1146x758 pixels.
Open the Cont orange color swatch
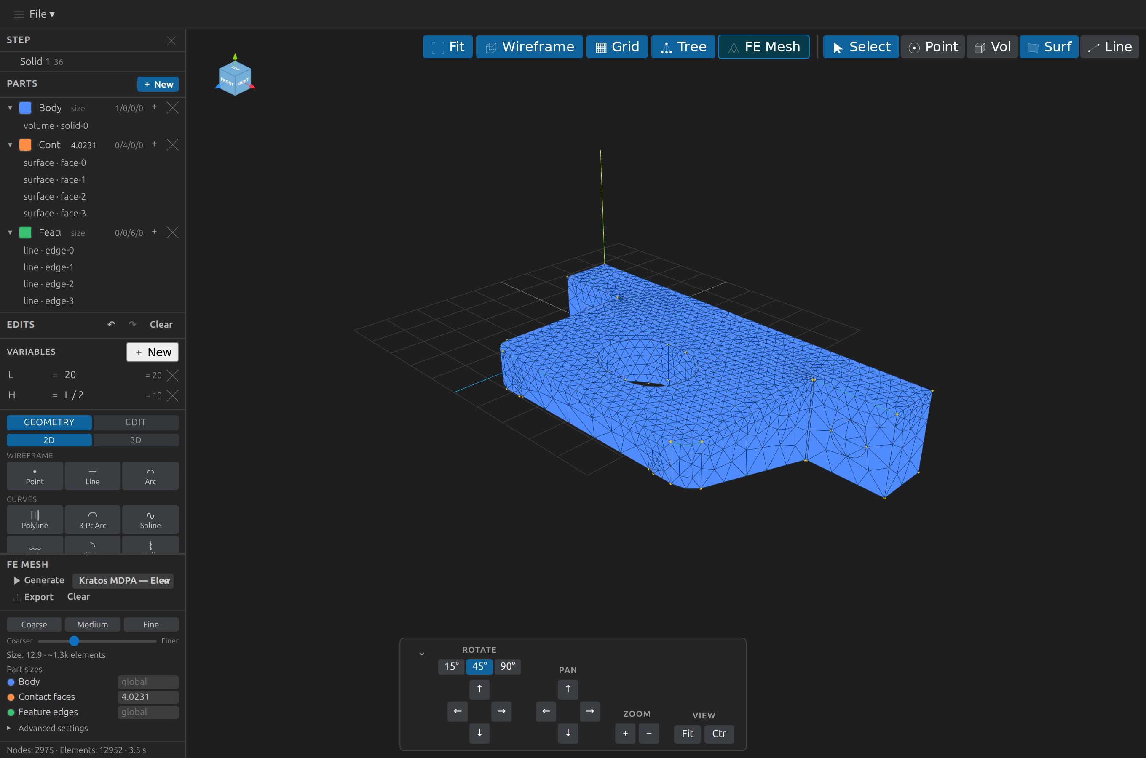[25, 145]
